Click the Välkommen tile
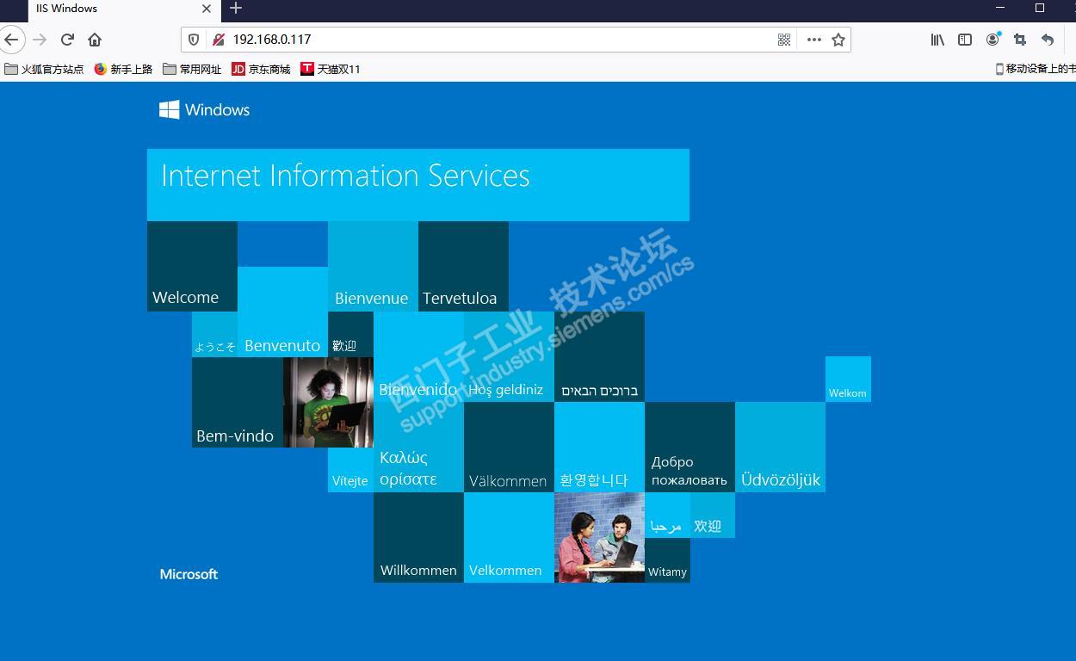This screenshot has height=661, width=1076. (509, 448)
